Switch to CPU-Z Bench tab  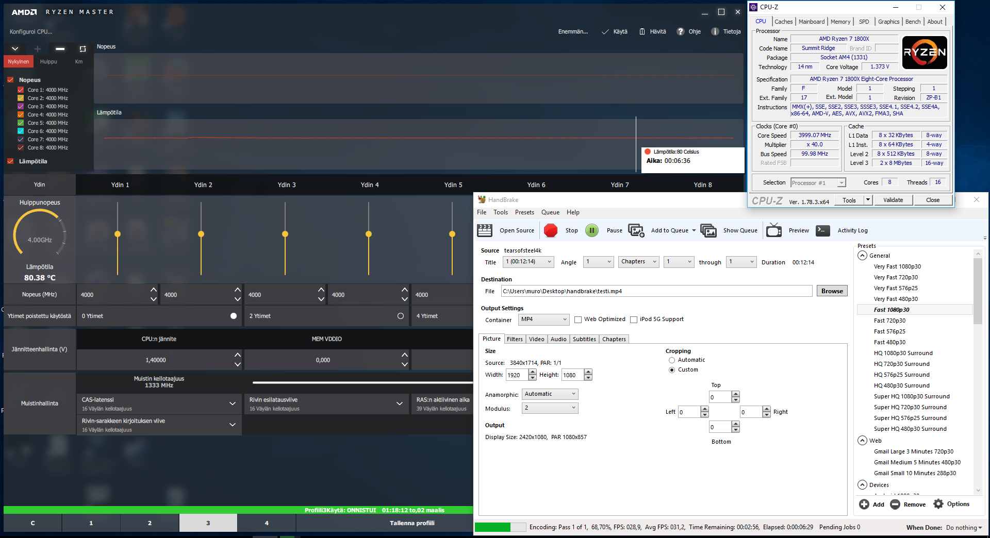(913, 22)
